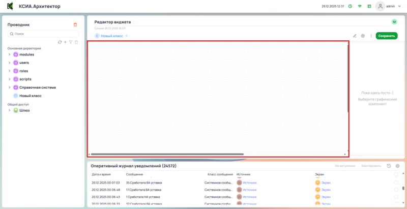Expand the modules folder
This screenshot has width=407, height=209.
[9, 54]
